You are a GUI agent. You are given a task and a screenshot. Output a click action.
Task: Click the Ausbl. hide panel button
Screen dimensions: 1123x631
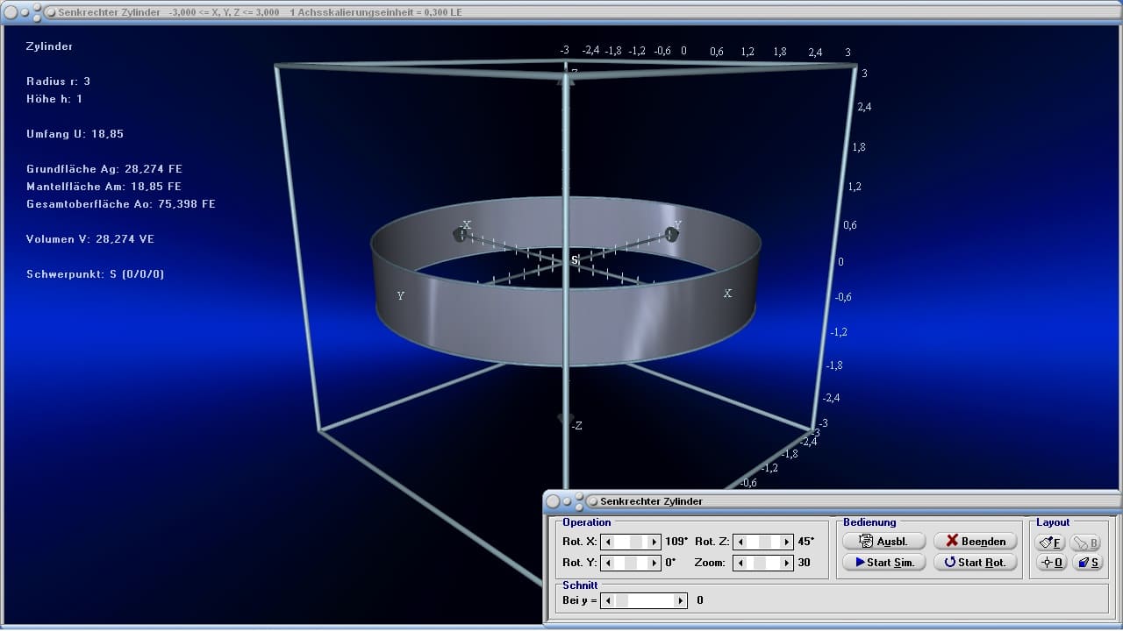pos(883,542)
